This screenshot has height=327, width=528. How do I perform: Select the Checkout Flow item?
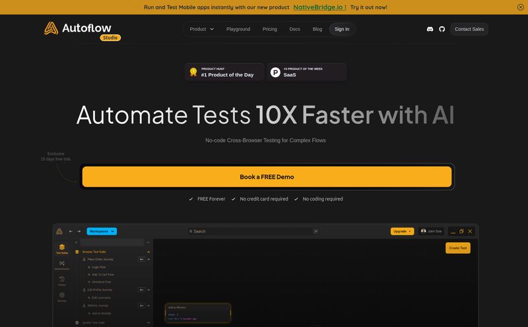(x=100, y=282)
